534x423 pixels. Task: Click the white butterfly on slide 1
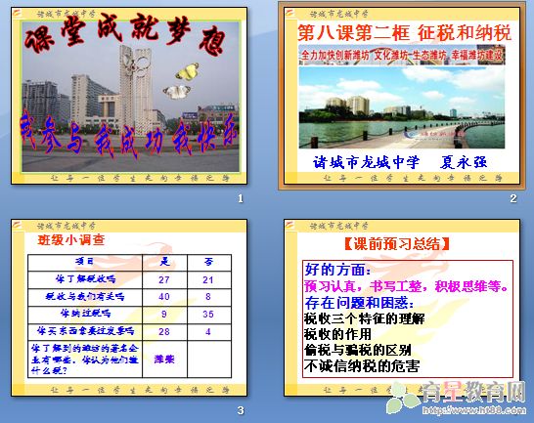coord(176,92)
